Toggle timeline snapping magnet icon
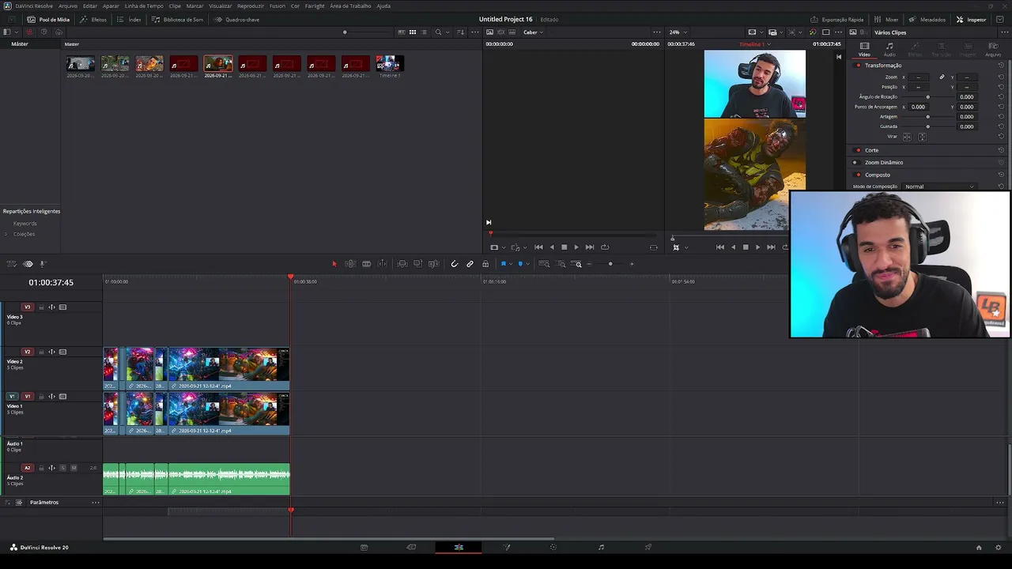Image resolution: width=1012 pixels, height=569 pixels. pyautogui.click(x=454, y=264)
